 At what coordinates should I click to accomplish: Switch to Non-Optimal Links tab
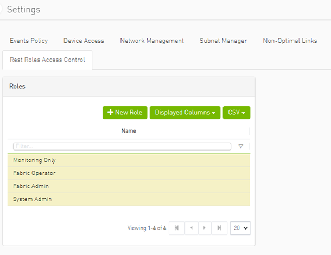coord(290,41)
